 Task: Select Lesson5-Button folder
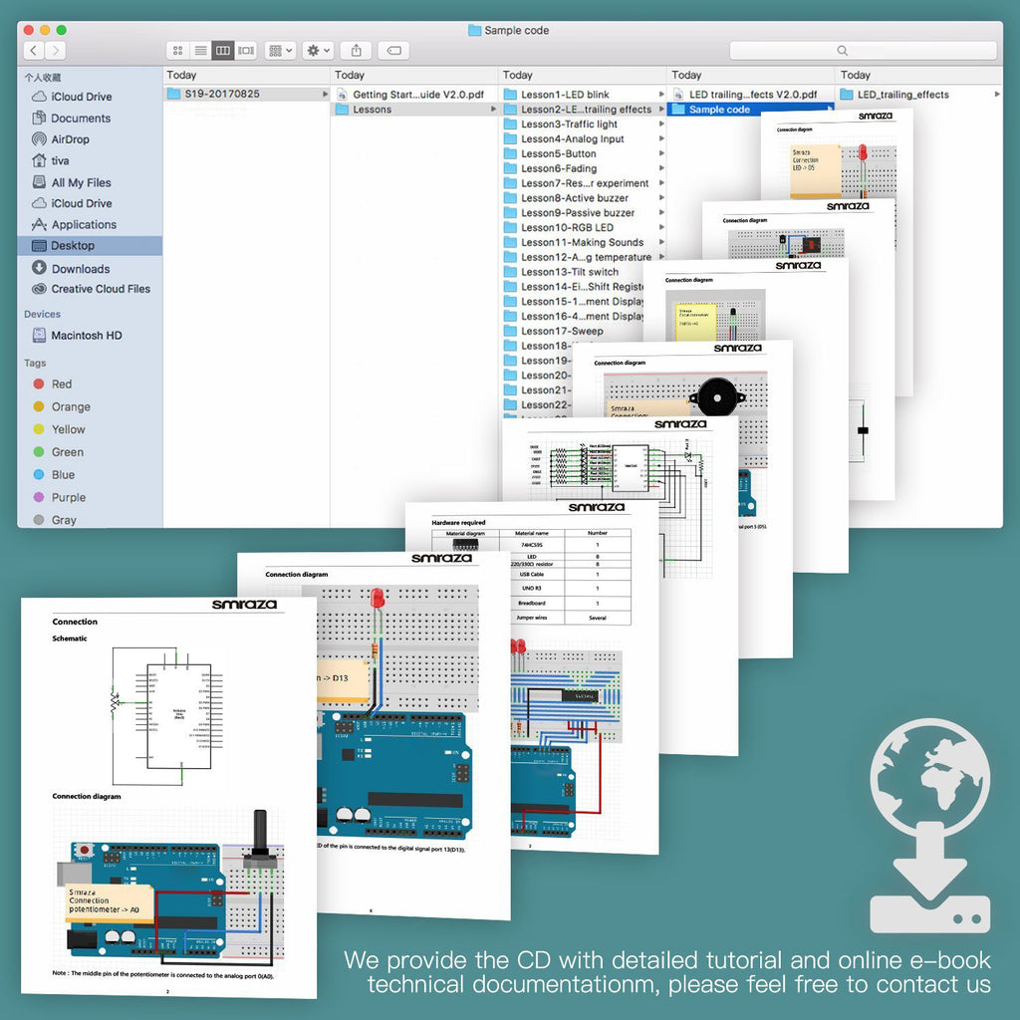[558, 154]
